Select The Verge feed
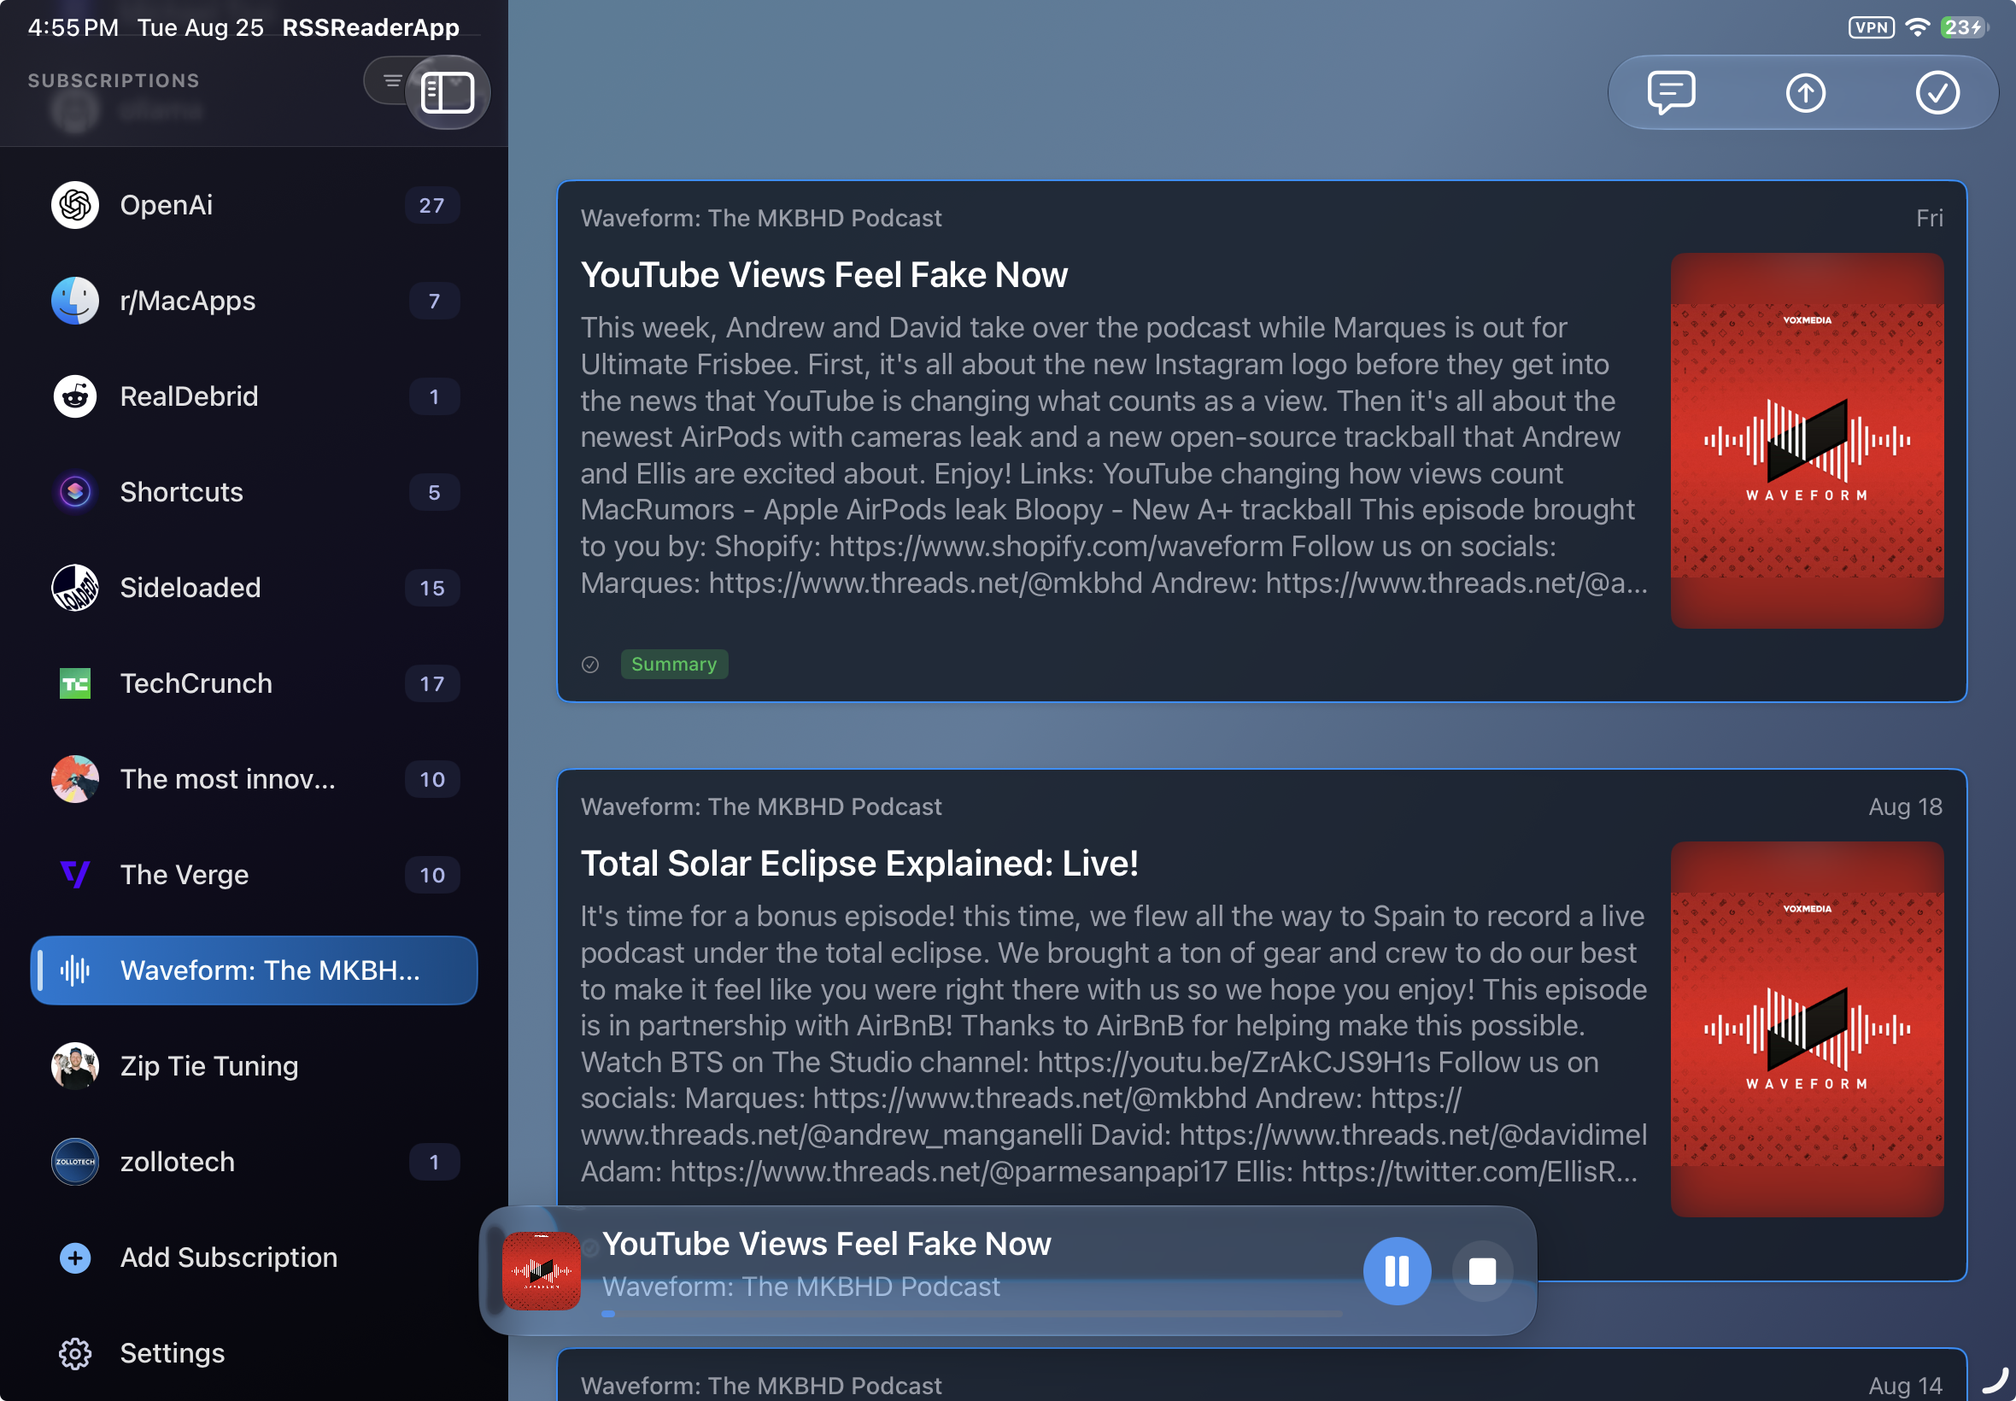2016x1401 pixels. pyautogui.click(x=255, y=875)
